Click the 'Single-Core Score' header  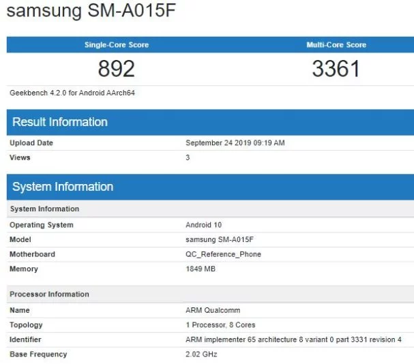coord(117,44)
